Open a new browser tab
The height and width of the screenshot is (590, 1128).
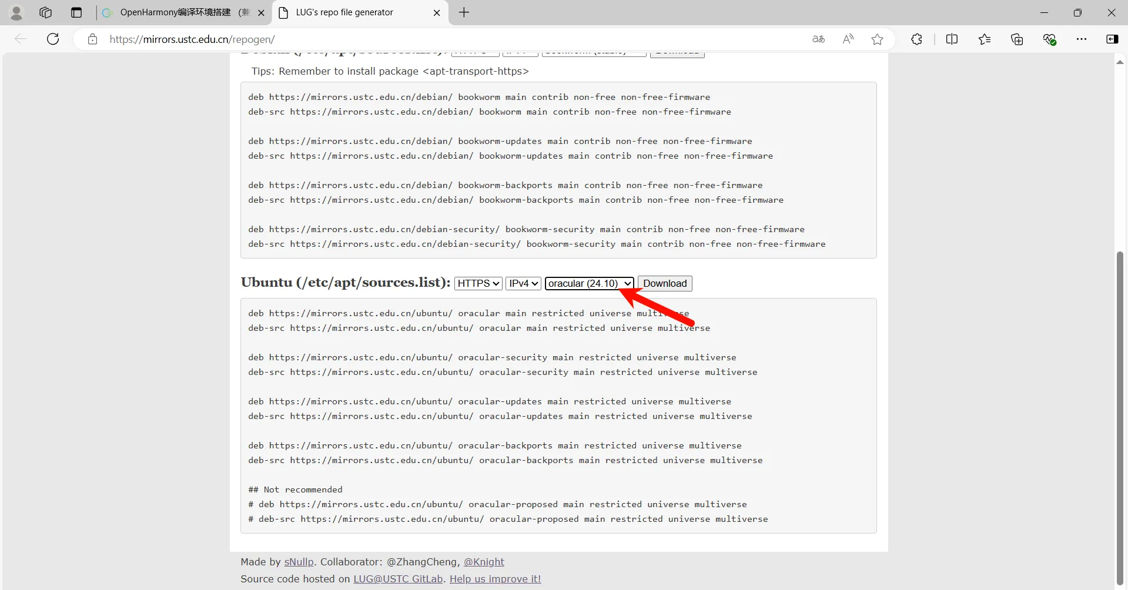point(464,12)
